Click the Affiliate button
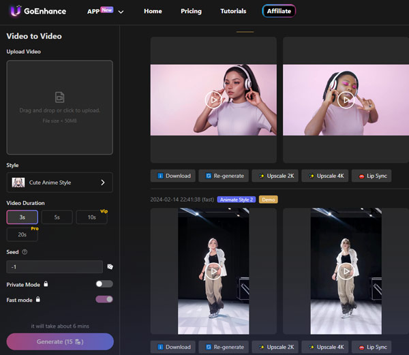 click(279, 12)
